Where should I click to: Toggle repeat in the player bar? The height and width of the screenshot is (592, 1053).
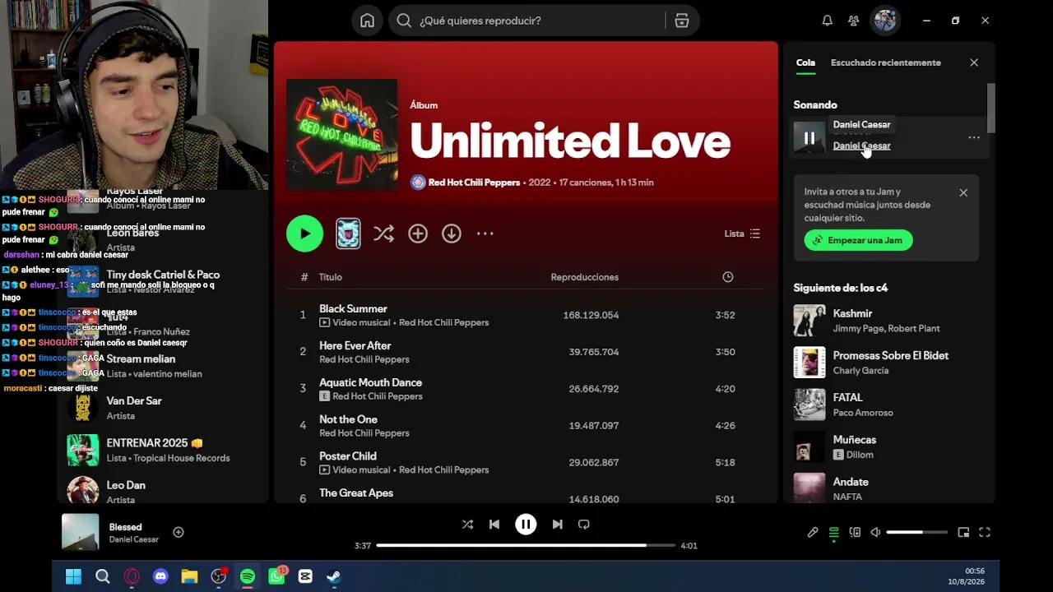click(584, 525)
